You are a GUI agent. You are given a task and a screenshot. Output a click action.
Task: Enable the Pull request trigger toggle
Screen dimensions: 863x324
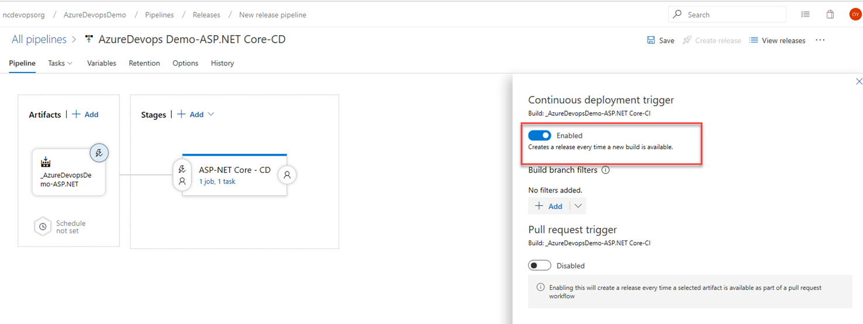(539, 266)
